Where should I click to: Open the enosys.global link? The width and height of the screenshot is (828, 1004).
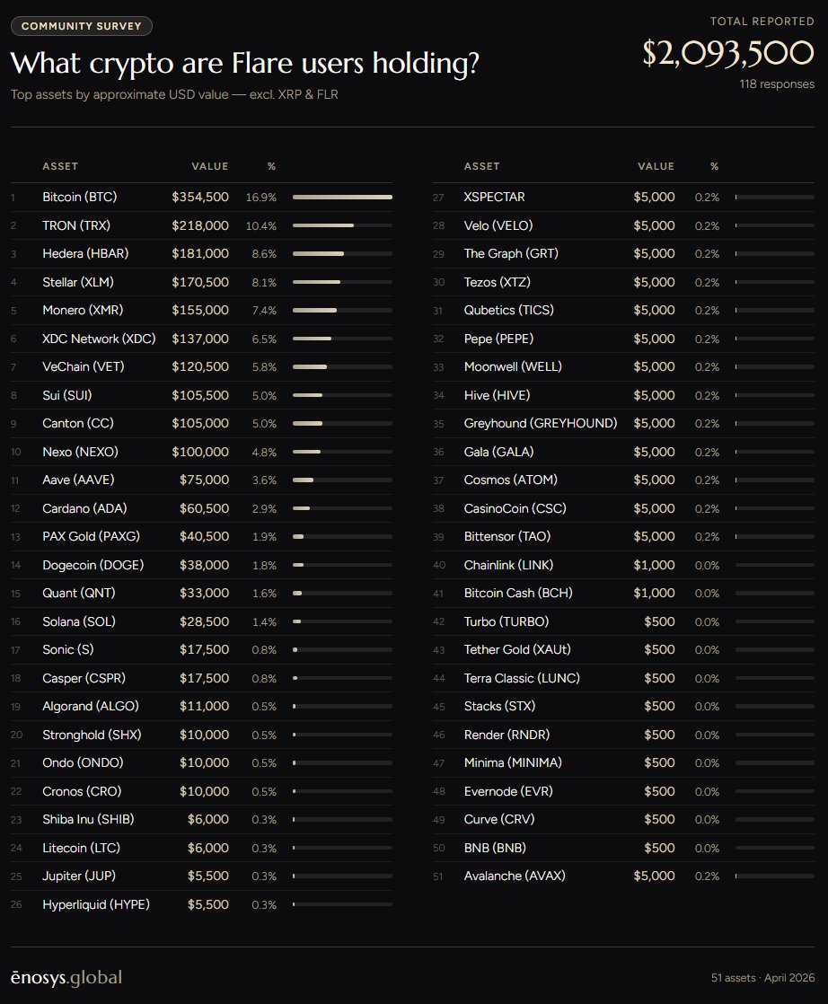pos(67,977)
